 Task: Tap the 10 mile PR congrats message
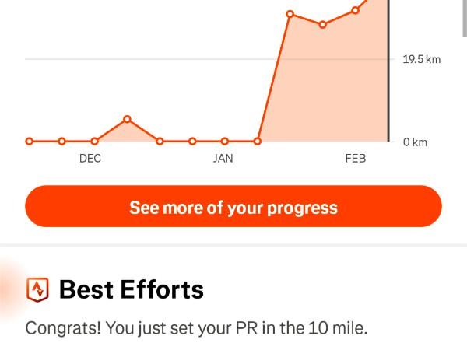pos(196,328)
